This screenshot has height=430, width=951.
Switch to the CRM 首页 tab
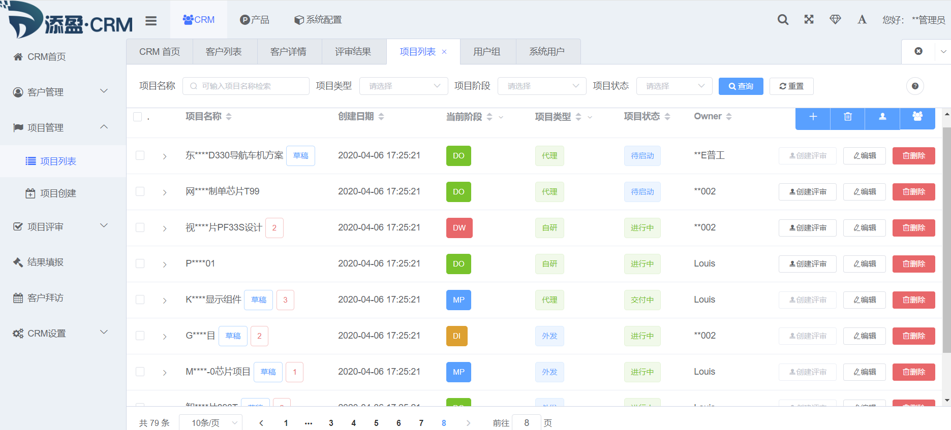click(x=160, y=52)
